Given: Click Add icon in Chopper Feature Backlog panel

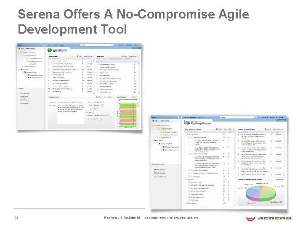Looking at the screenshot, I should 266,129.
